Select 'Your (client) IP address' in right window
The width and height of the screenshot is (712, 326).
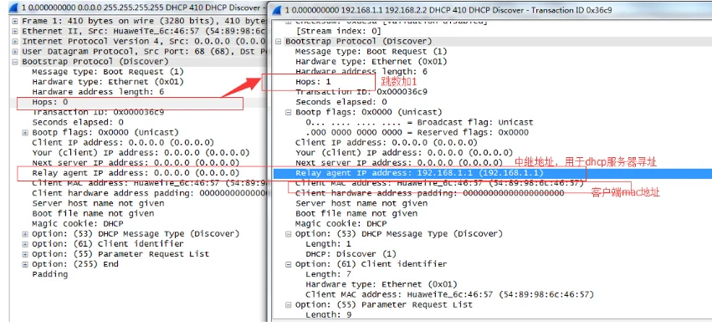click(x=403, y=153)
